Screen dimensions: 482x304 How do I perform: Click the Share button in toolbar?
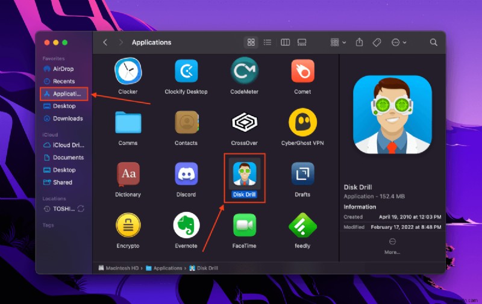coord(360,42)
